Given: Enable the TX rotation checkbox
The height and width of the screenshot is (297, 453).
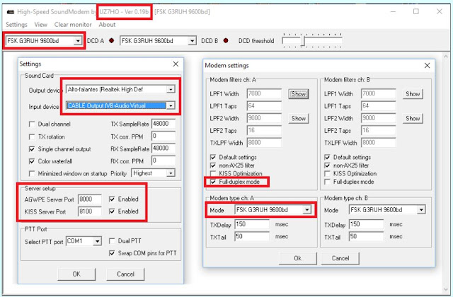Looking at the screenshot, I should (x=32, y=136).
